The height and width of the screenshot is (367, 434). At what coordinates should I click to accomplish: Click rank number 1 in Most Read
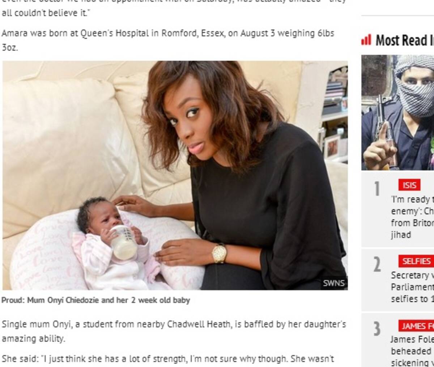point(377,189)
